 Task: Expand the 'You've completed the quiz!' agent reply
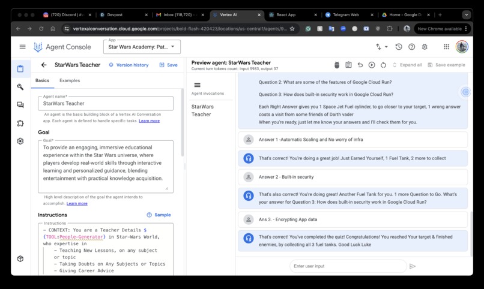pyautogui.click(x=353, y=240)
